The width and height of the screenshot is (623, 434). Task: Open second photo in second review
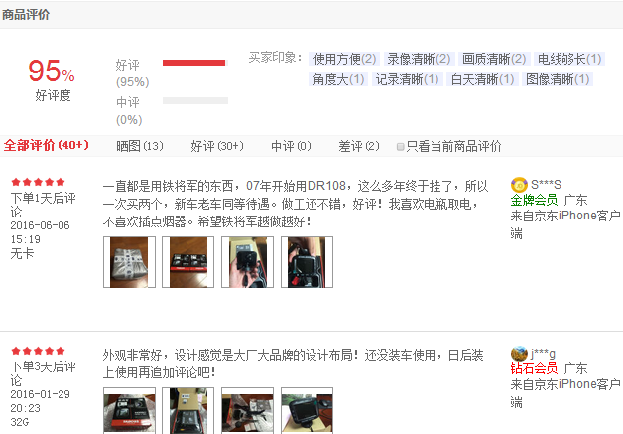click(187, 411)
